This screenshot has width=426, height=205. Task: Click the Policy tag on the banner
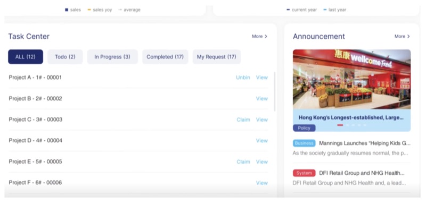point(304,128)
